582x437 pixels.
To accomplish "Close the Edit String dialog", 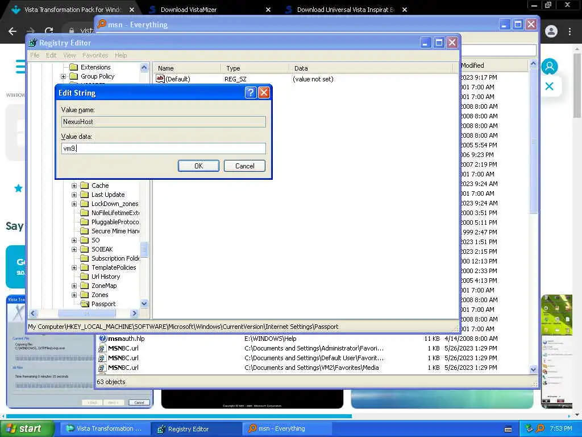I will click(264, 92).
